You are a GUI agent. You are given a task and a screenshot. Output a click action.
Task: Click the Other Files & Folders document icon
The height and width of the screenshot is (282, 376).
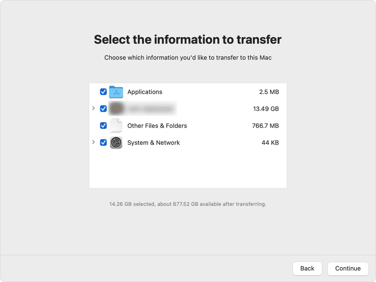point(116,126)
